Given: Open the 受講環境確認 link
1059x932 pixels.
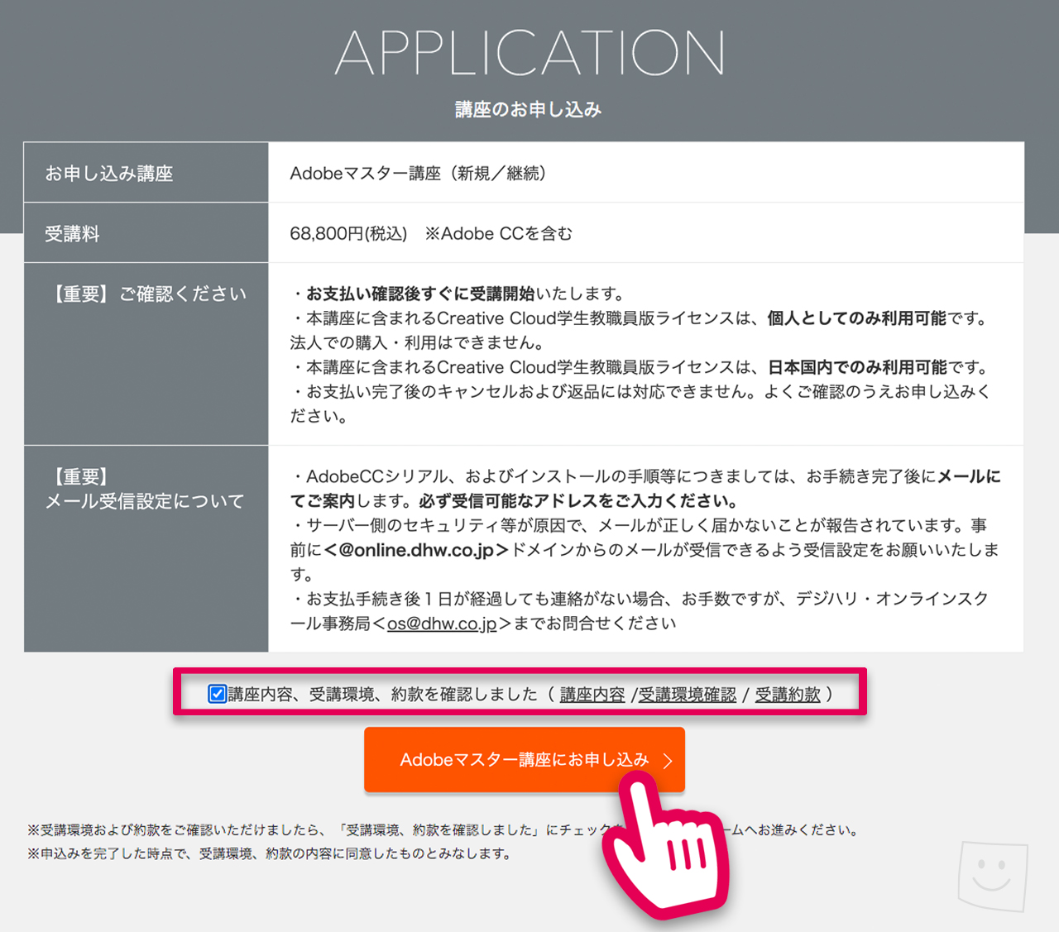Looking at the screenshot, I should [x=688, y=695].
